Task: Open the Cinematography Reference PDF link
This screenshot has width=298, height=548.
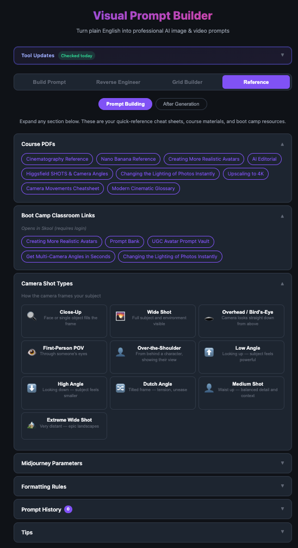Action: [57, 159]
